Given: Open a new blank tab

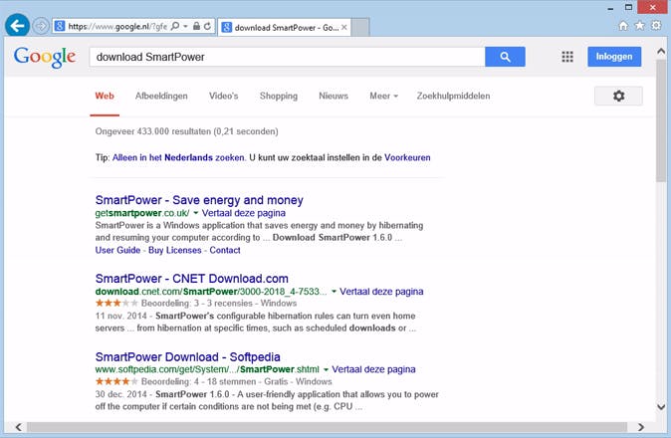Looking at the screenshot, I should (360, 28).
